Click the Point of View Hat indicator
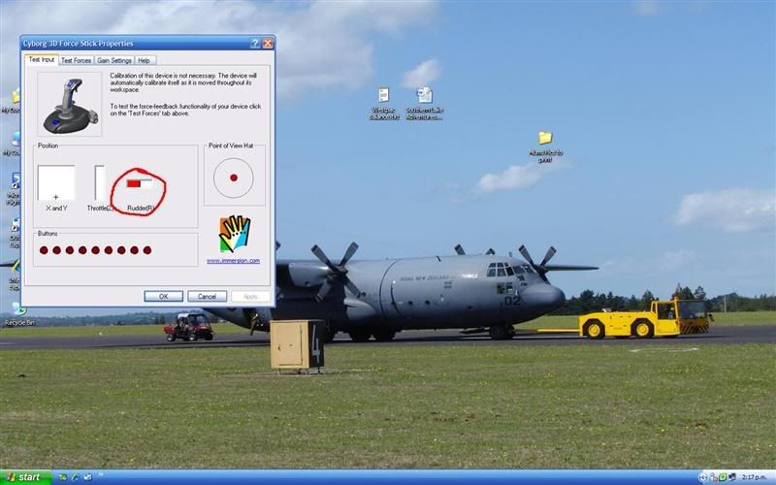Screen dimensions: 776x485 233,178
